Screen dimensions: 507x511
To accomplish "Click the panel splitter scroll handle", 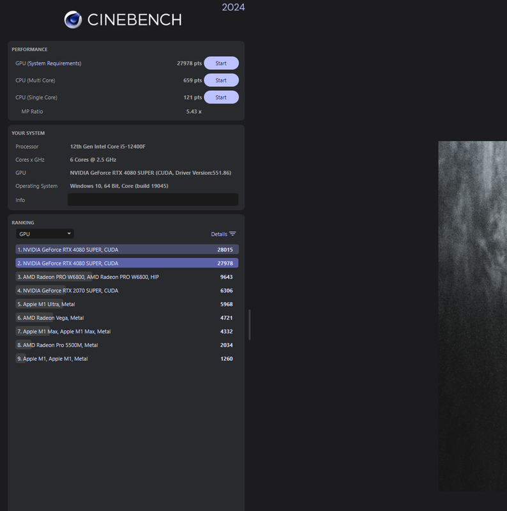I will pos(250,325).
